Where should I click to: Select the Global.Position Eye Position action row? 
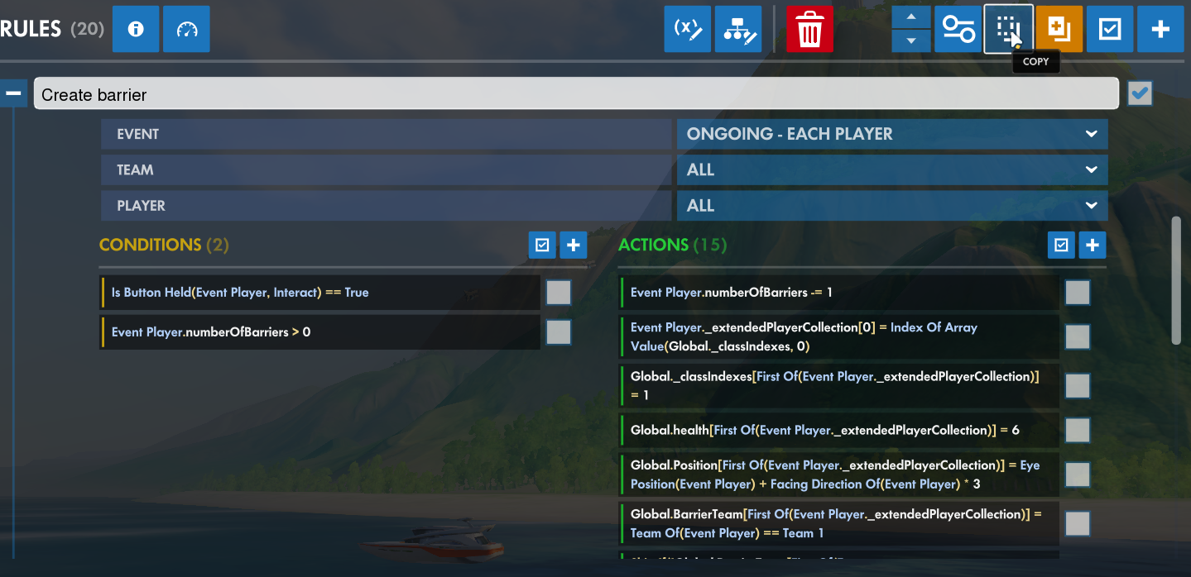838,474
